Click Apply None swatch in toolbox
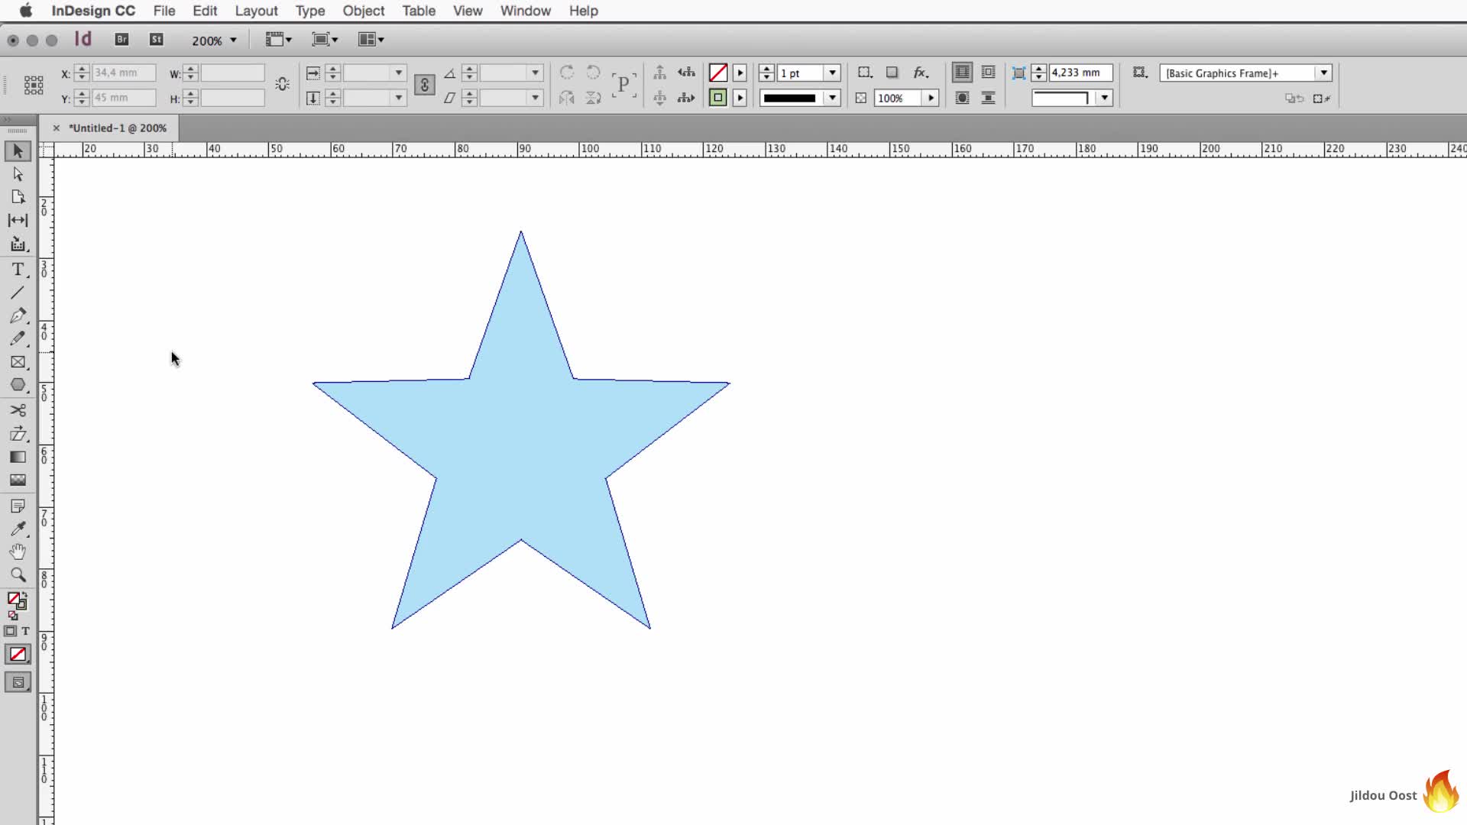The width and height of the screenshot is (1467, 825). click(x=18, y=655)
